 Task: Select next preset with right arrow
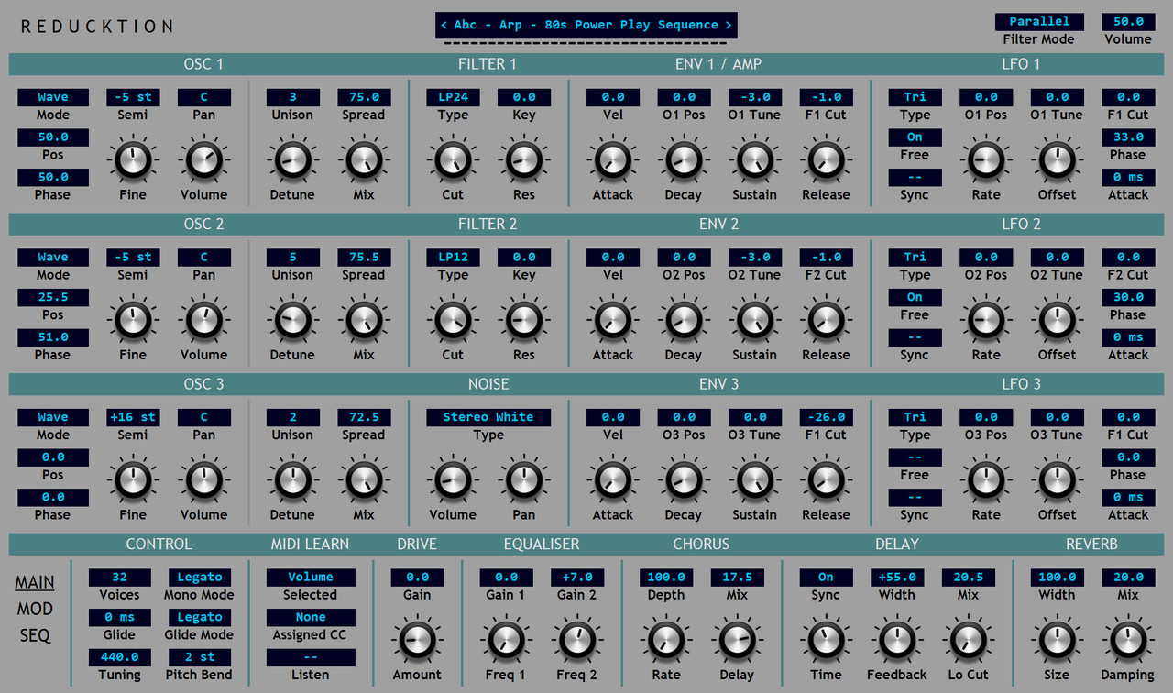[x=729, y=25]
